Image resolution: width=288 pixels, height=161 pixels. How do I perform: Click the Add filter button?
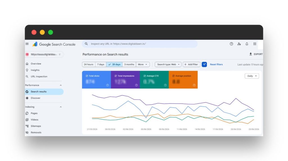coord(191,64)
